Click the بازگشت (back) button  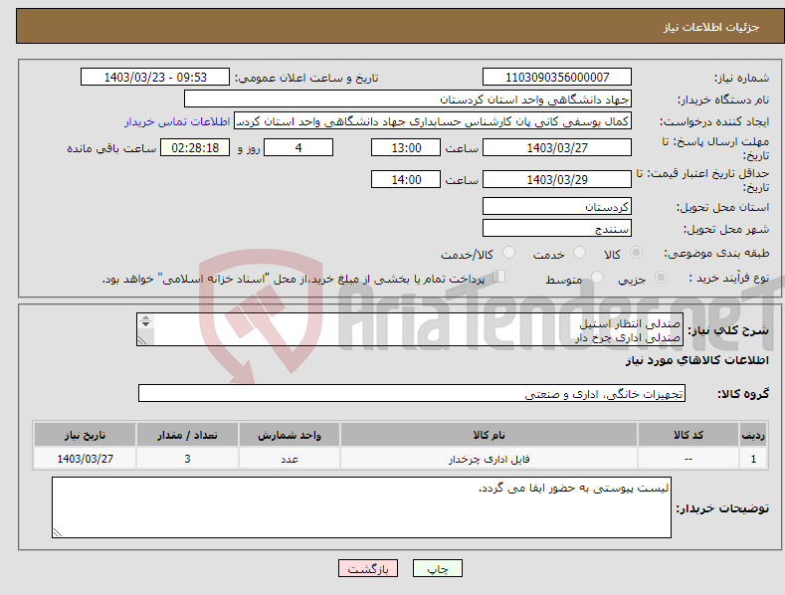(x=368, y=568)
